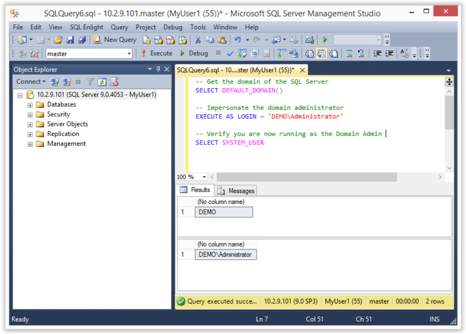Screen dimensions: 466x334
Task: Open the Activity Monitor chart icon
Action: click(309, 40)
